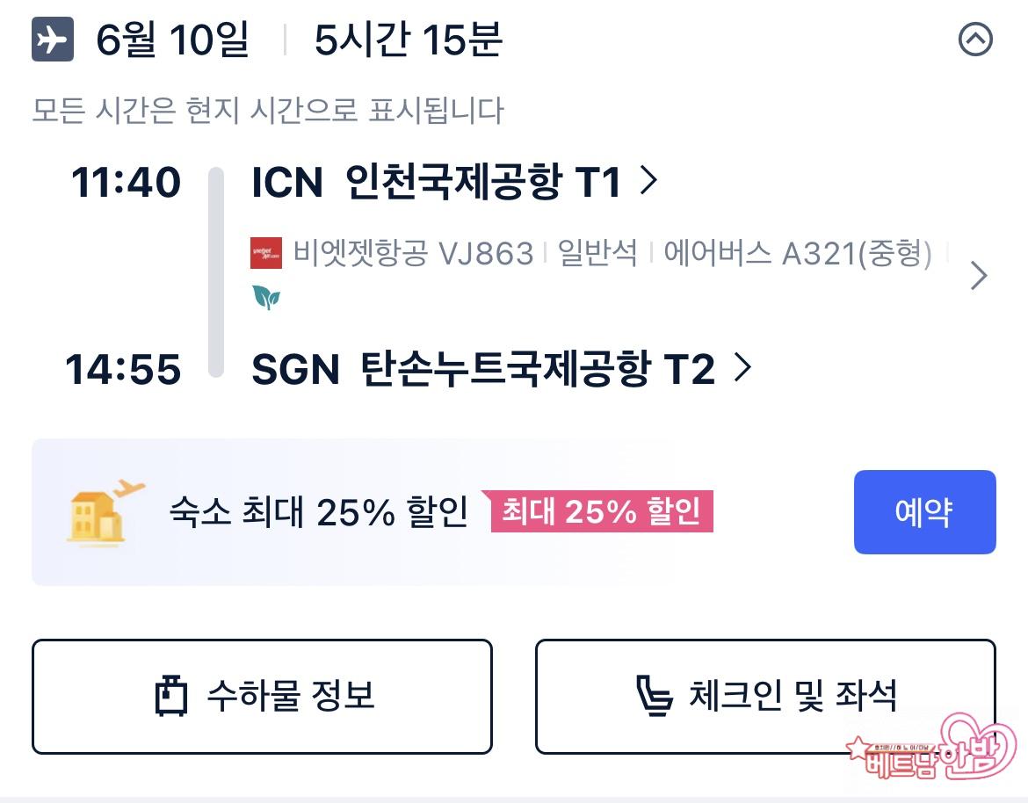Click chevron next to Tan Son Nhat T2

[742, 368]
